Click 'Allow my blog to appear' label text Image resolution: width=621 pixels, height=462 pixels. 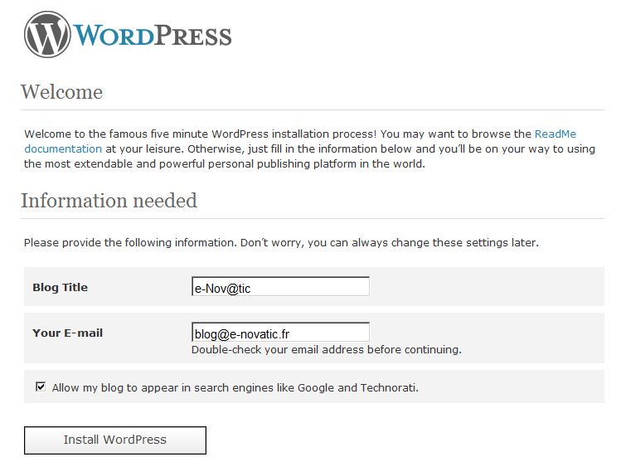pos(235,387)
